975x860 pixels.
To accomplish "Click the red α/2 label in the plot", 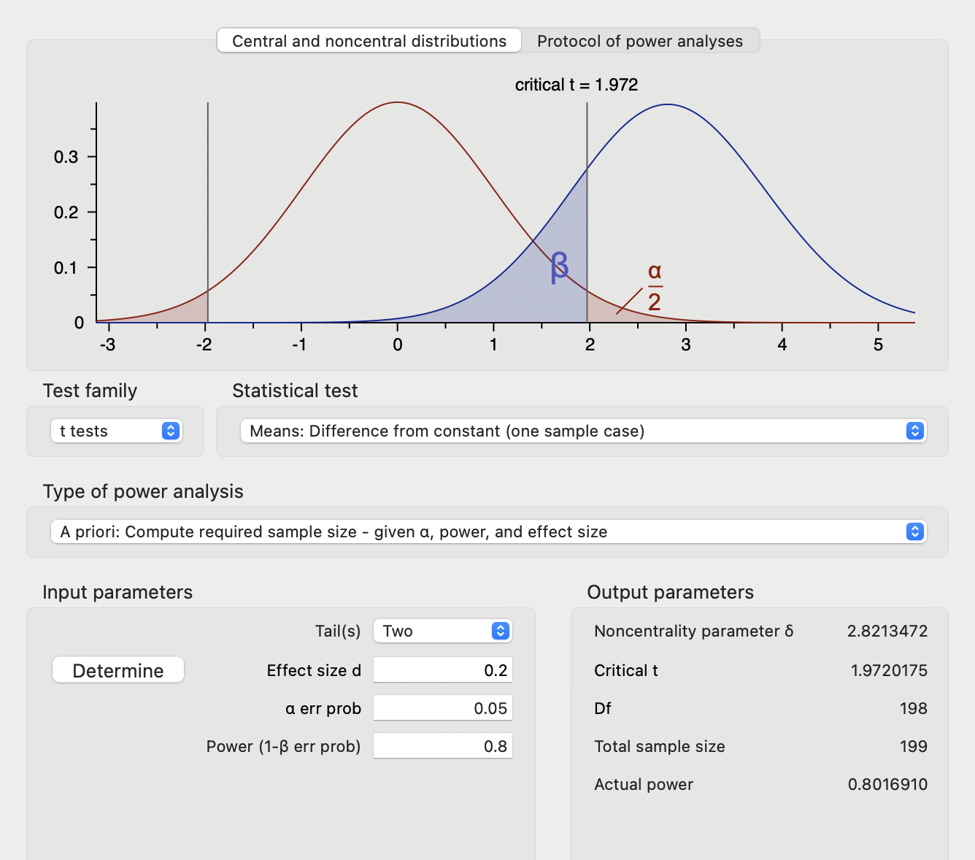I will pos(655,286).
